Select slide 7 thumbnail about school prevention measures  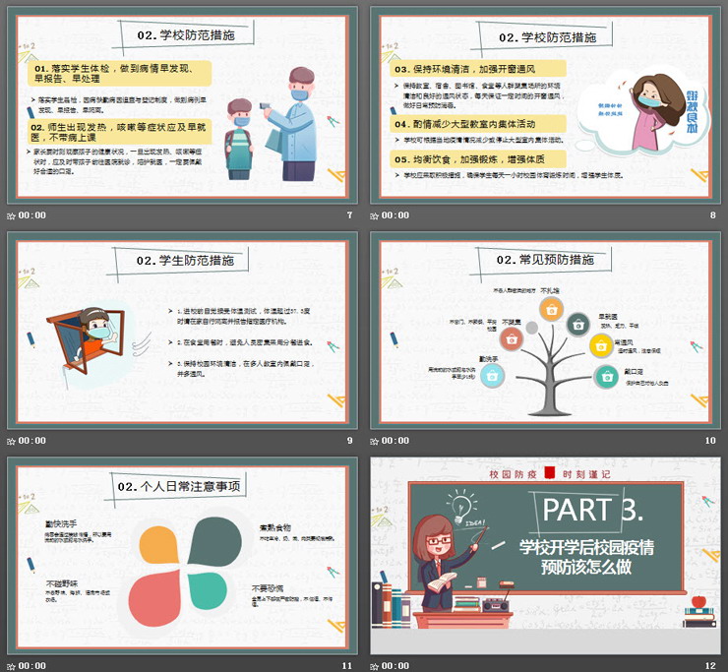click(x=182, y=106)
